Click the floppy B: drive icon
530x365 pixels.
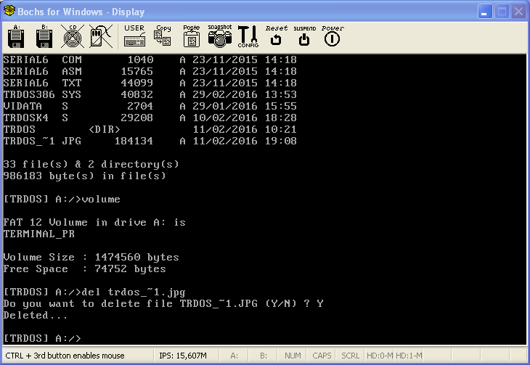(x=44, y=36)
